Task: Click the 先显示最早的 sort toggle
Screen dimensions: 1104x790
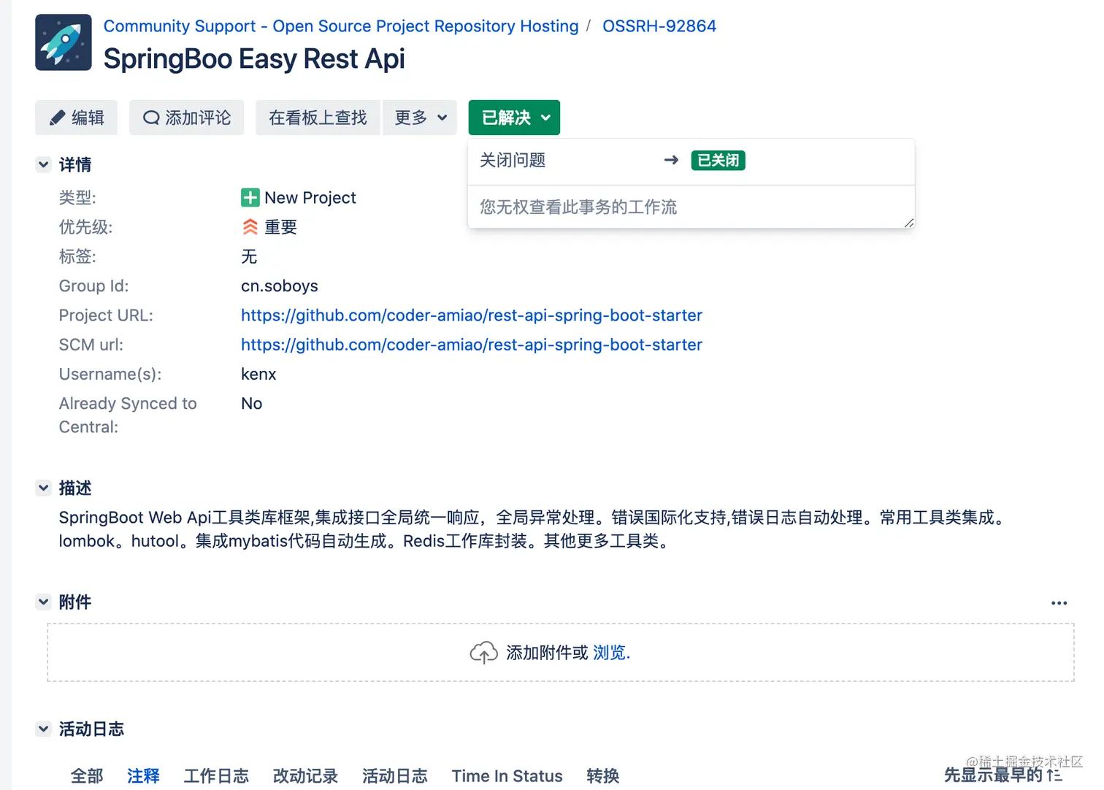Action: [1003, 775]
